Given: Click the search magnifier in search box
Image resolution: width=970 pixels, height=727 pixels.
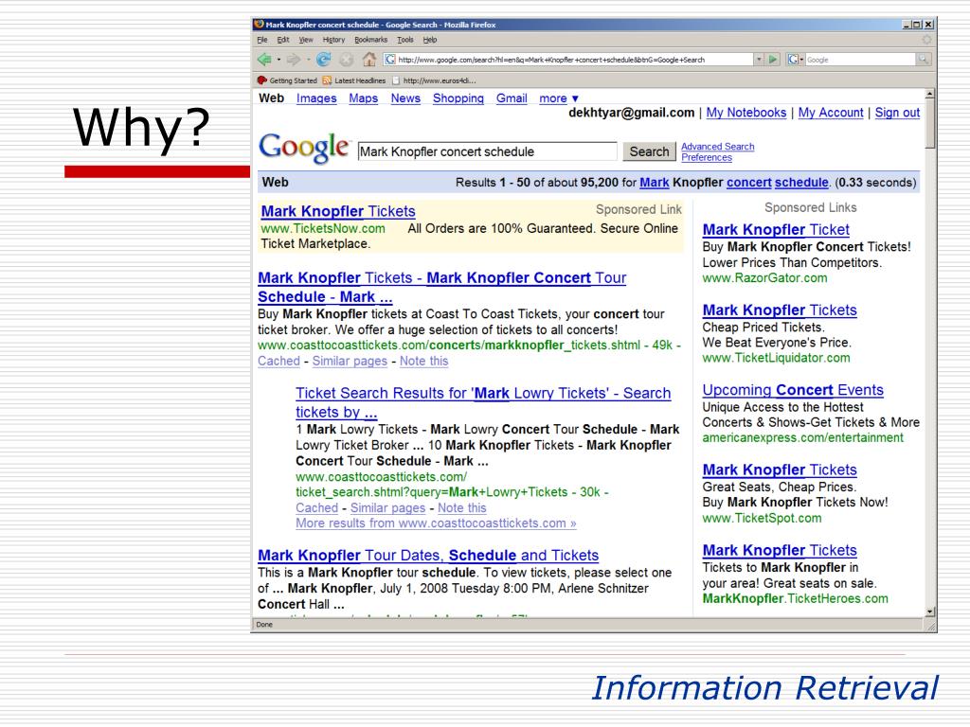Looking at the screenshot, I should coord(923,60).
